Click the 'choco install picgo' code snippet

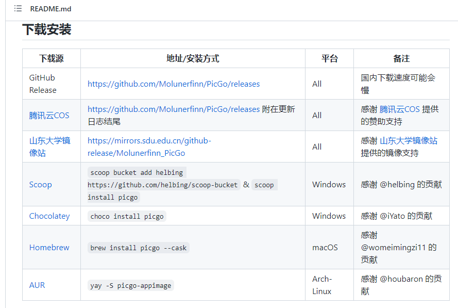(127, 216)
